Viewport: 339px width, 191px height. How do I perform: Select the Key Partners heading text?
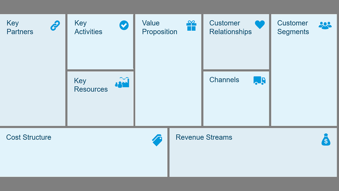click(20, 27)
